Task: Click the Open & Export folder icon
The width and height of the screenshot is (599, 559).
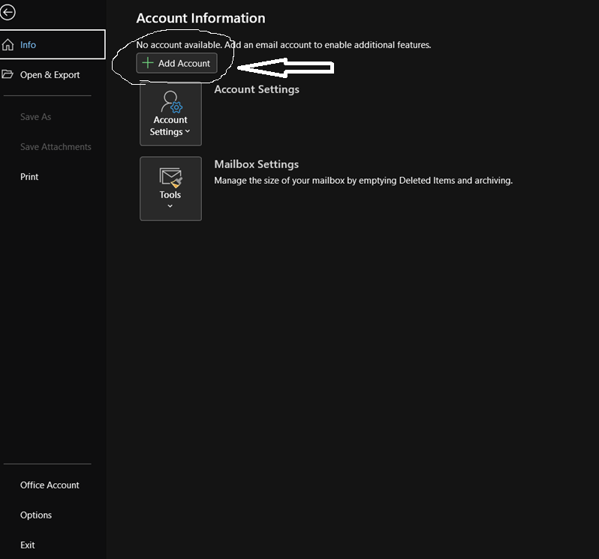Action: pyautogui.click(x=8, y=74)
